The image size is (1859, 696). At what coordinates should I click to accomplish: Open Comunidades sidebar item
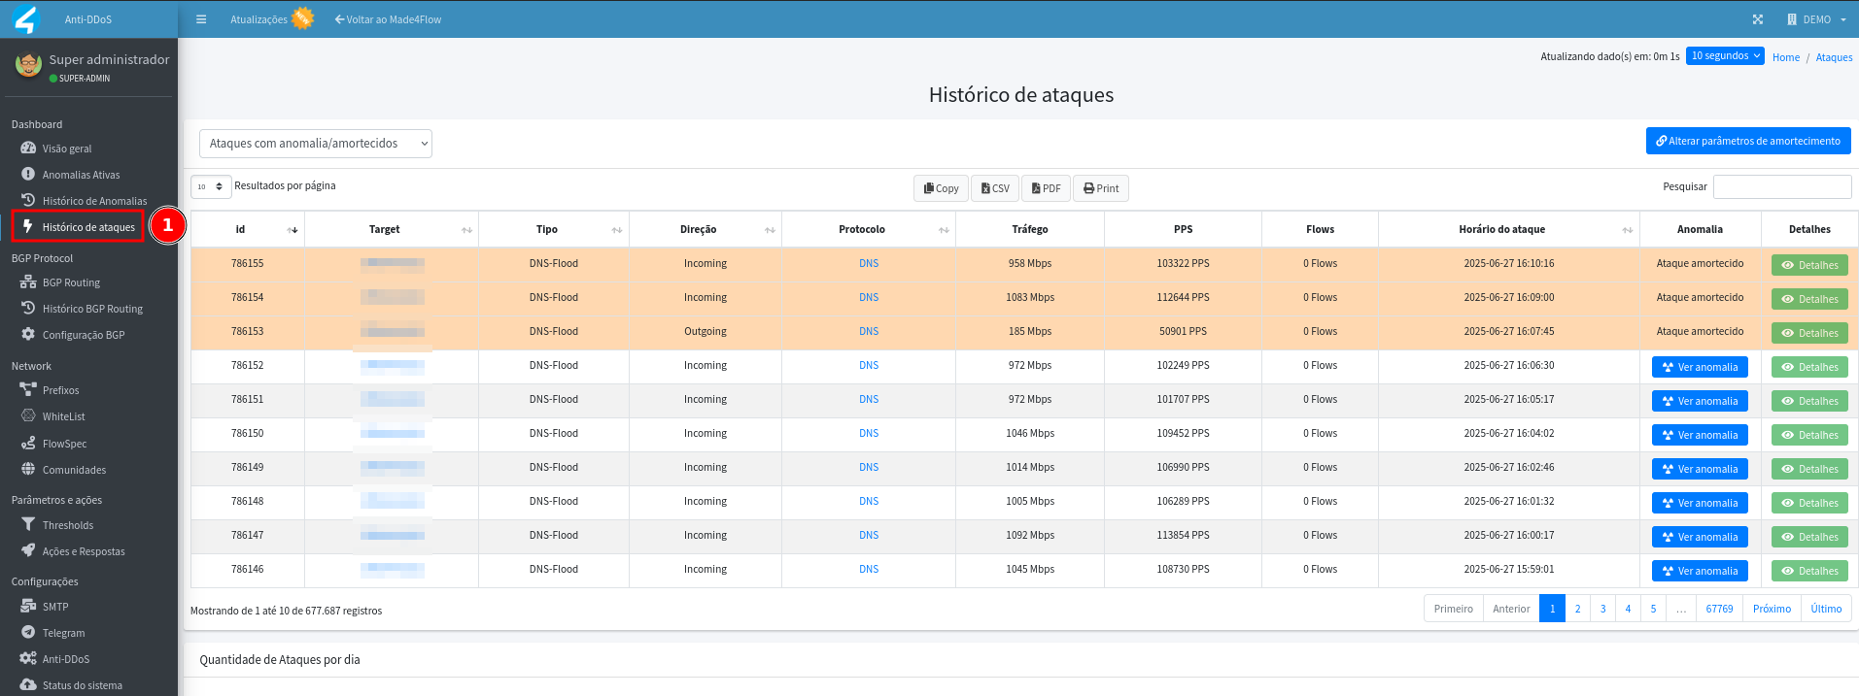pyautogui.click(x=74, y=470)
